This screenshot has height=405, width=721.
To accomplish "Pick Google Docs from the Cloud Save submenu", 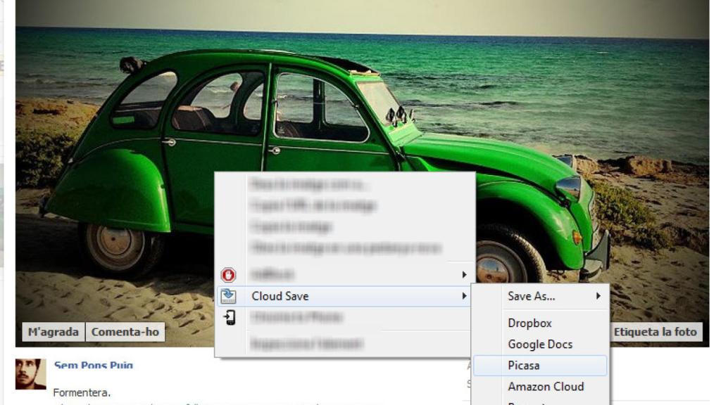I will pos(540,345).
